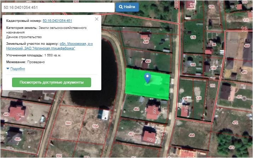Click parcel 473 on the map
253x158 pixels.
coord(231,147)
